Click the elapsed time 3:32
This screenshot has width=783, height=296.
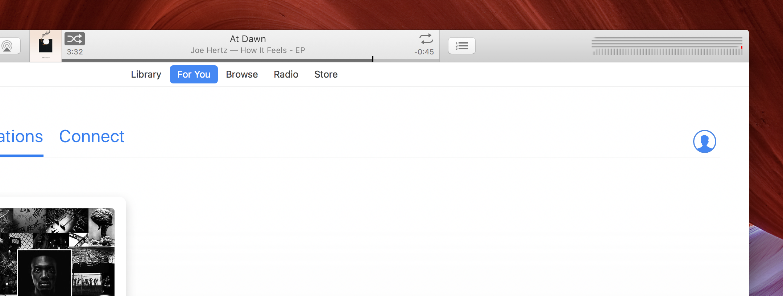point(75,52)
